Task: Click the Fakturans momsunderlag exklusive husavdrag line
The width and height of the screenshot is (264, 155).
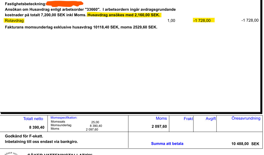Action: coord(81,27)
